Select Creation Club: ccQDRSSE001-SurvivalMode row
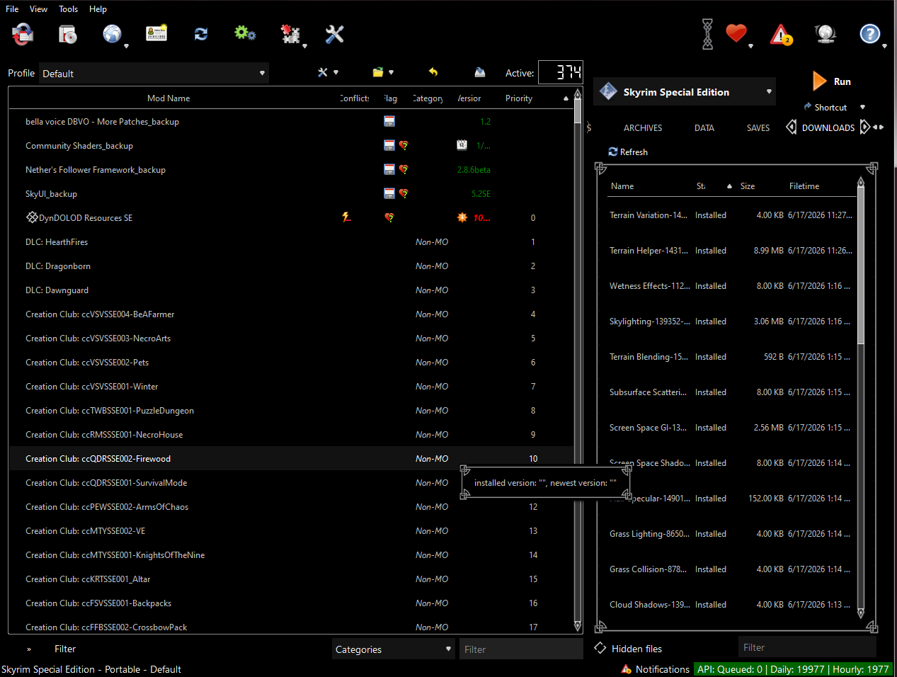 (290, 483)
